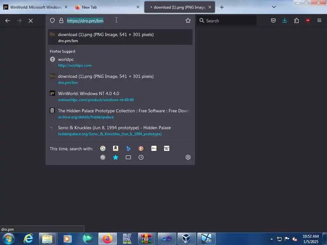Search this time with Bing

[x=128, y=148]
